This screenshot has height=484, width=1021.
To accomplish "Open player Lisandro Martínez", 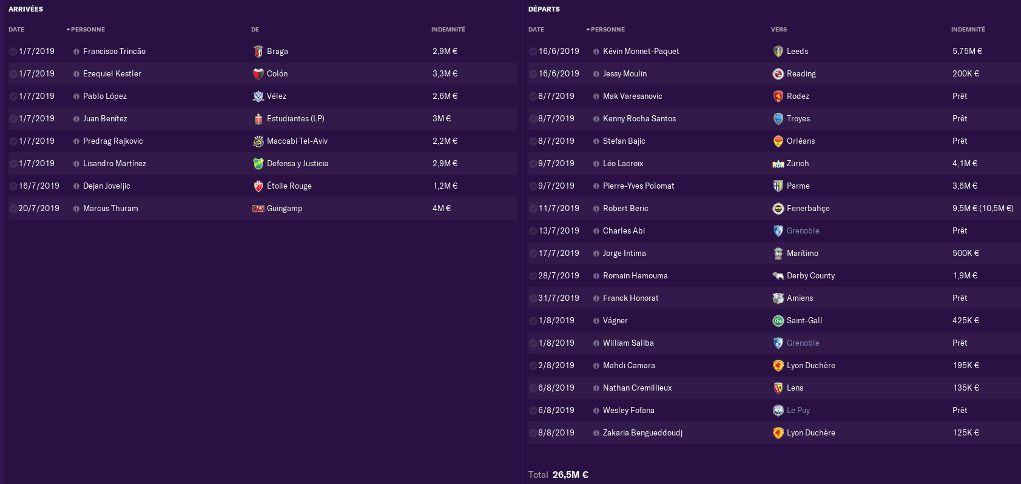I will (x=115, y=164).
